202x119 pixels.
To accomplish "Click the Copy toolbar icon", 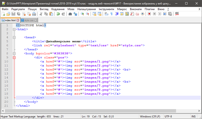I will pyautogui.click(x=46, y=14).
